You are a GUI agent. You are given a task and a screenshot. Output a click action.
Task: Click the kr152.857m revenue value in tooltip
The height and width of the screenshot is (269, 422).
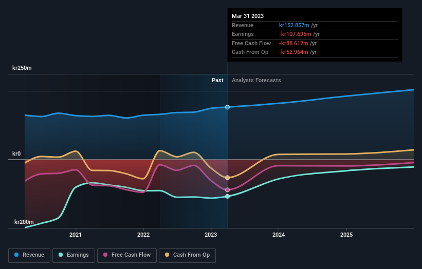coord(294,25)
